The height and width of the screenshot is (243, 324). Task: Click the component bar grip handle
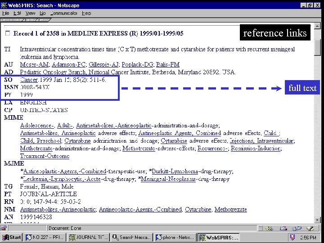(x=261, y=228)
